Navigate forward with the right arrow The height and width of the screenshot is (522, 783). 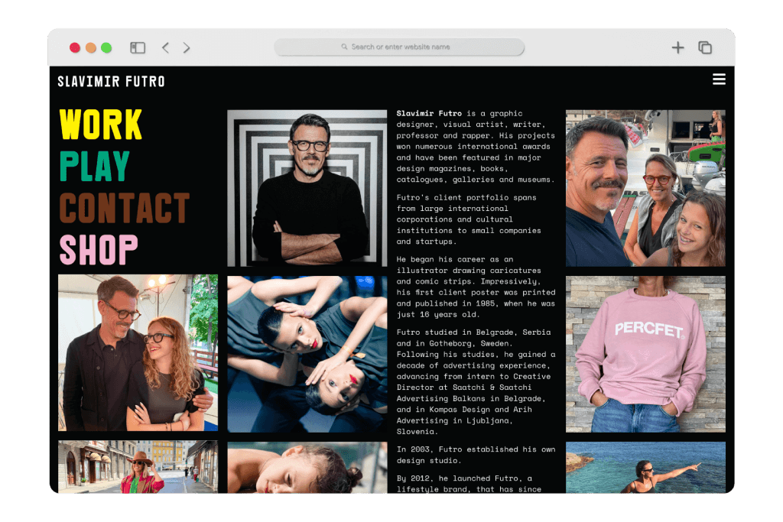pos(187,47)
